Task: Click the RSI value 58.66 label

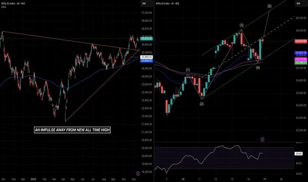Action: pyautogui.click(x=298, y=154)
